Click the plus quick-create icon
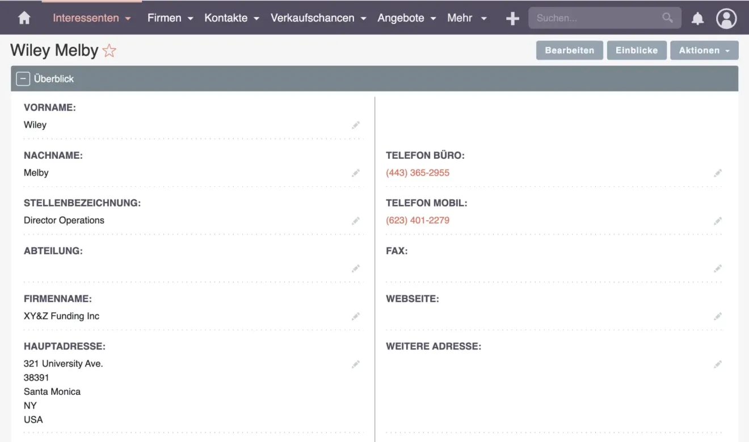 coord(512,19)
